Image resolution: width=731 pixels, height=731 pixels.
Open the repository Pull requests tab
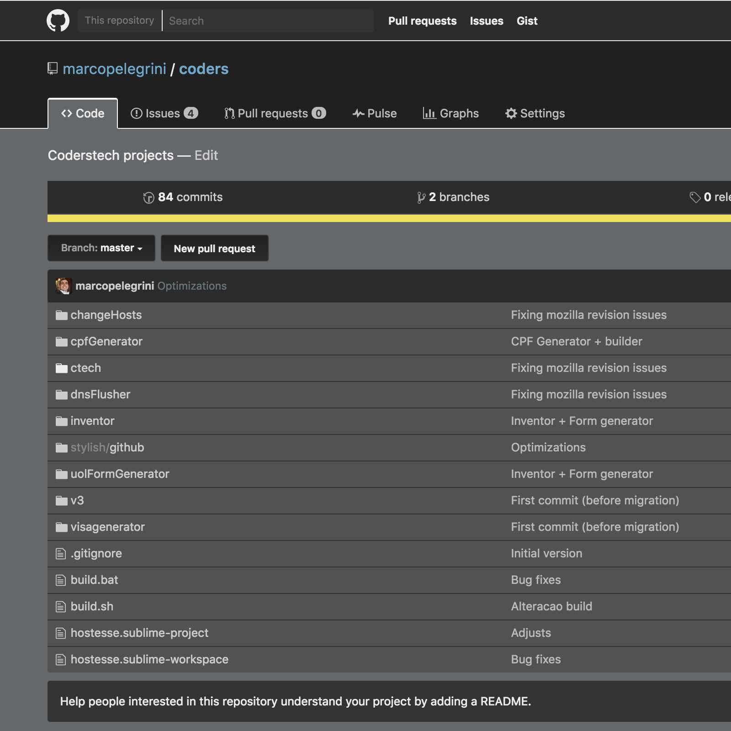click(275, 113)
